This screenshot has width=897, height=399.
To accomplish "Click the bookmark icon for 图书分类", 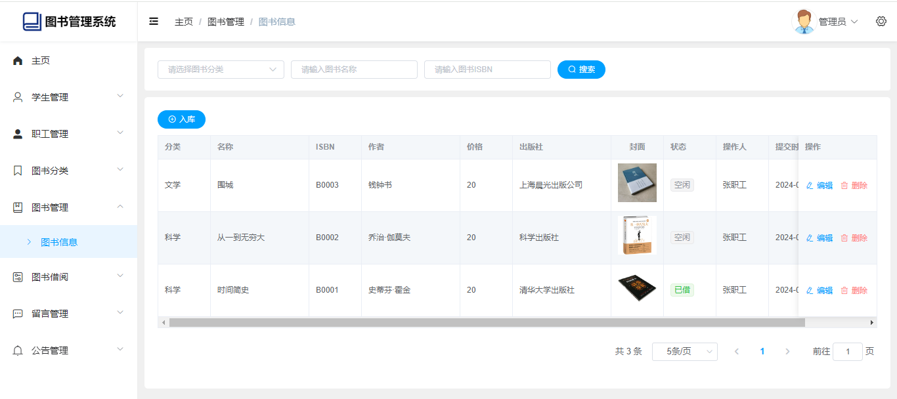I will tap(18, 171).
